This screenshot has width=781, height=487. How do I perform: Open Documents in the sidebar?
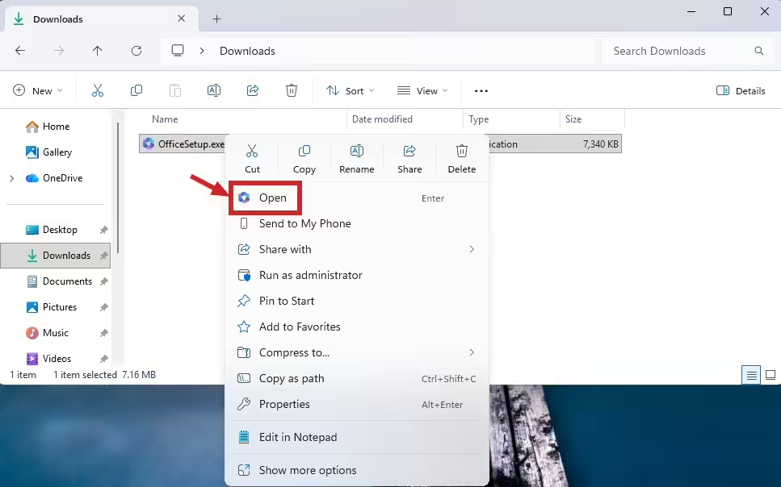[x=67, y=281]
